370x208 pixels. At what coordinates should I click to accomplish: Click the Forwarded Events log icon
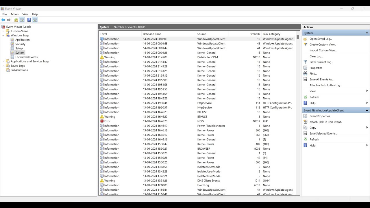[x=12, y=57]
